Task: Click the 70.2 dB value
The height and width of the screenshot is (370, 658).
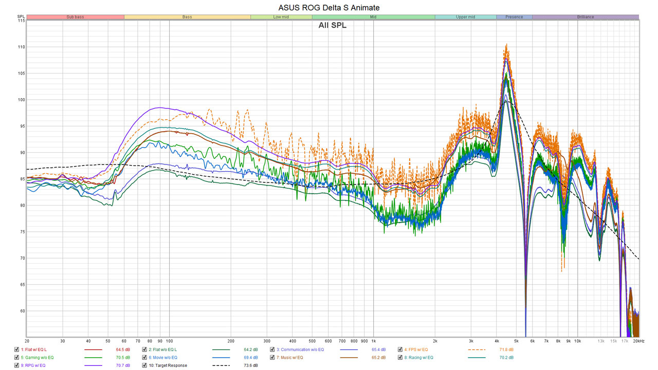Action: [506, 357]
